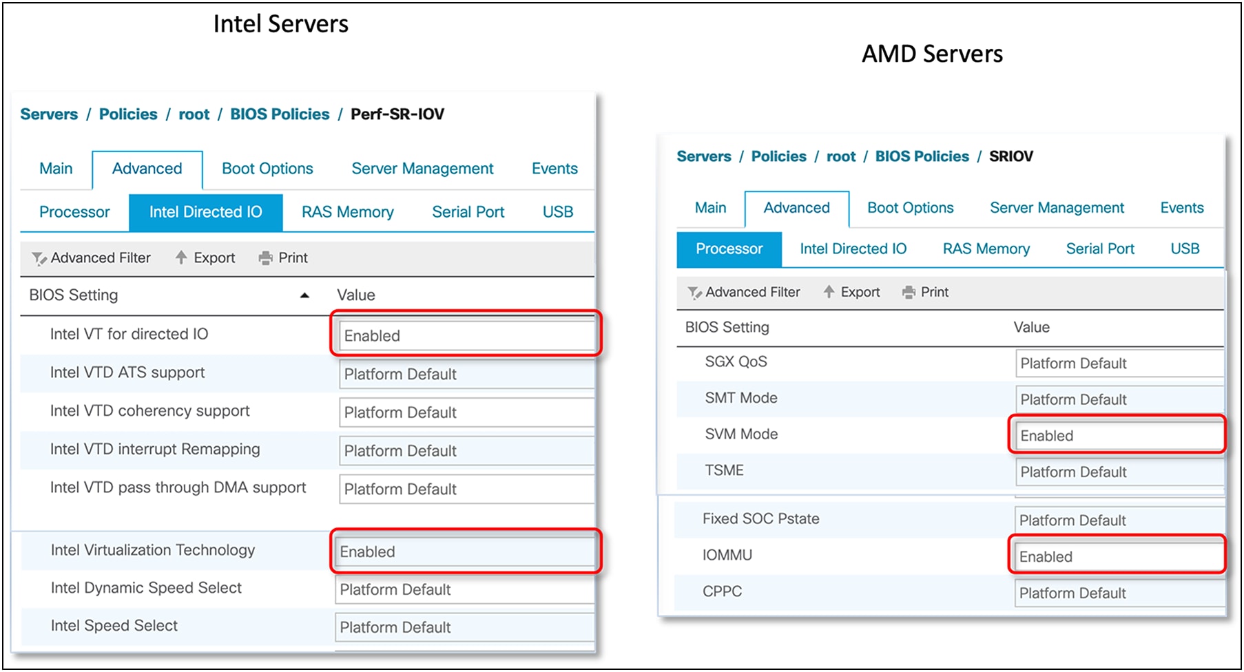1244x672 pixels.
Task: Select Advanced tab in SRIOV policy
Action: click(797, 208)
